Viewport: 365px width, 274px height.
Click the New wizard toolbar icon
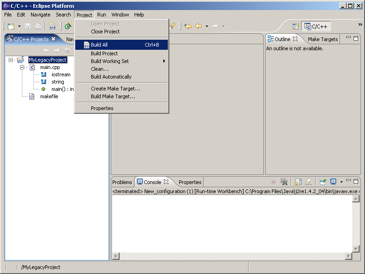(11, 26)
